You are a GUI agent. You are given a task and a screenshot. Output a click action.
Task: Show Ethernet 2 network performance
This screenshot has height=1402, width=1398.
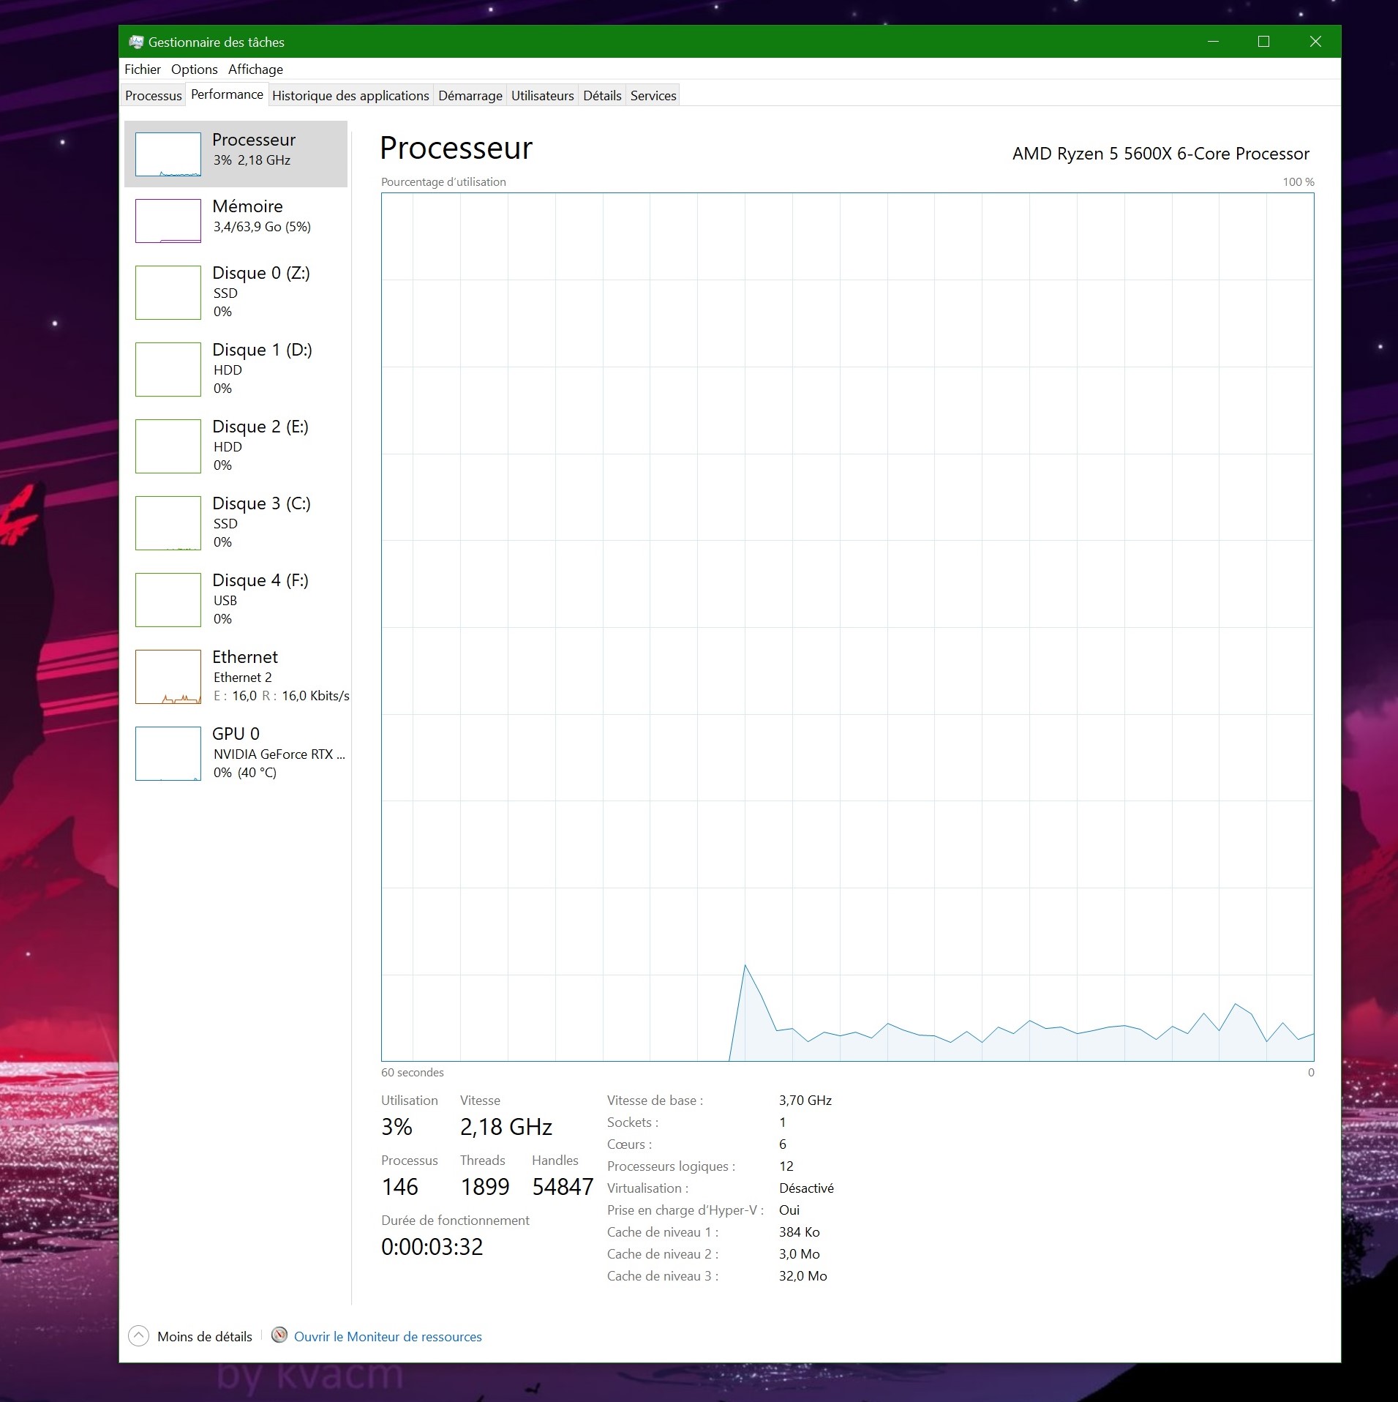236,675
